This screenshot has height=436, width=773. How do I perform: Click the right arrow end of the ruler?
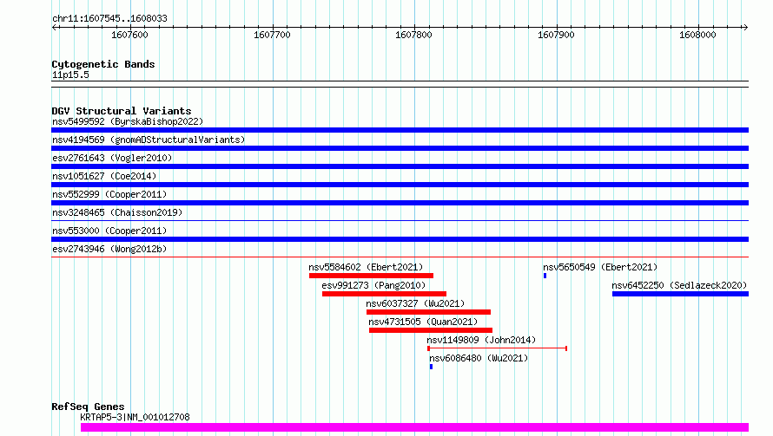click(745, 28)
